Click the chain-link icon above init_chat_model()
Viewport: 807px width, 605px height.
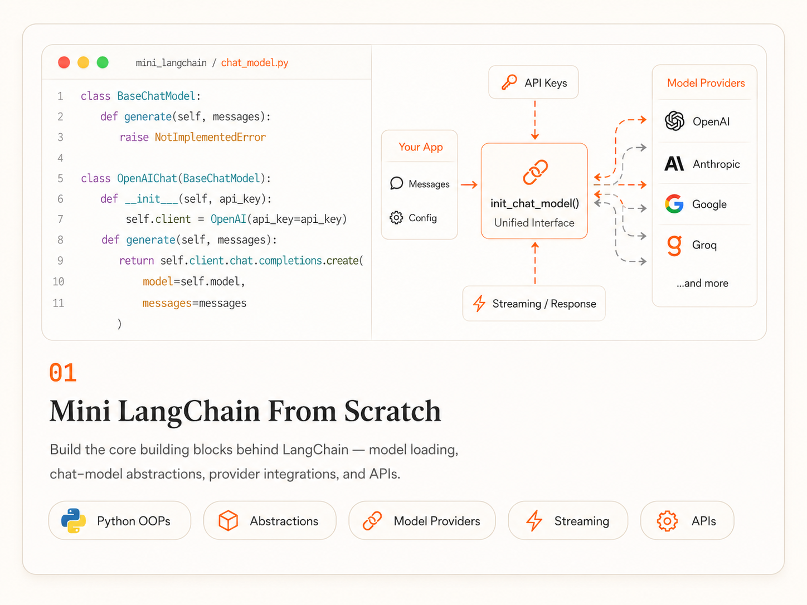[x=535, y=172]
